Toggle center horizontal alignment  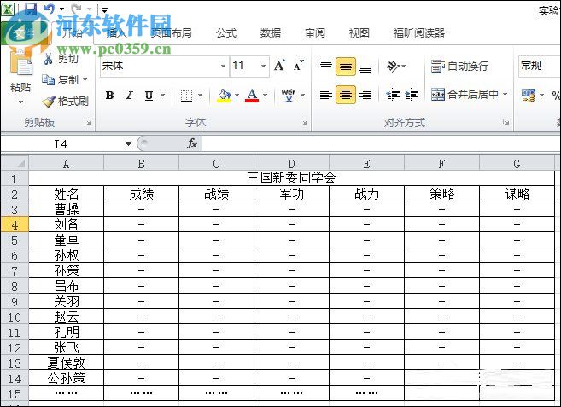[x=346, y=95]
